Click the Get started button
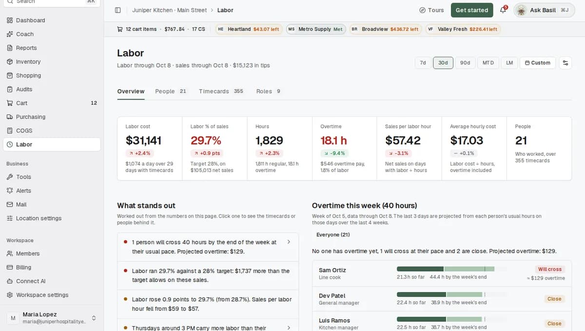This screenshot has width=585, height=331. 472,10
